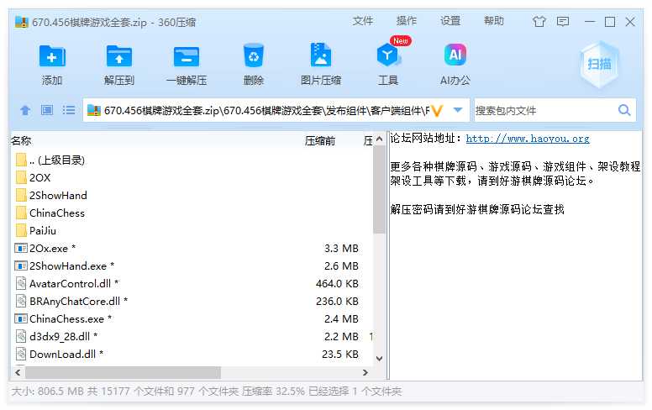Open the 图片压缩 image compression tool
652x410 pixels.
321,55
